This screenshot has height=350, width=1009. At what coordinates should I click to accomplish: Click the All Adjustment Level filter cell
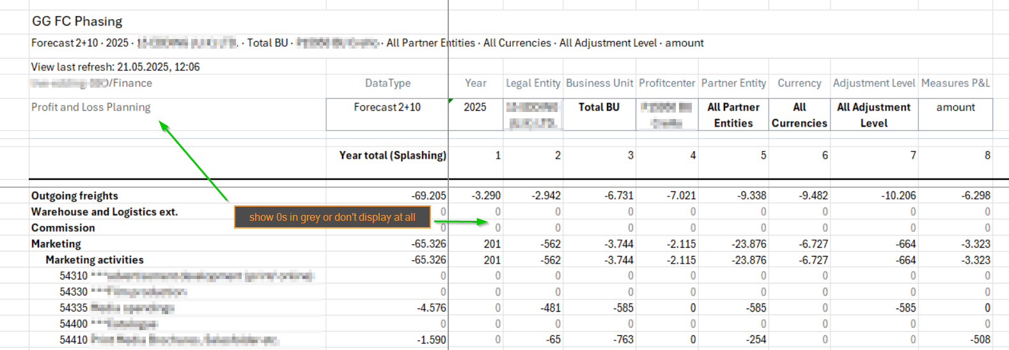[x=873, y=115]
